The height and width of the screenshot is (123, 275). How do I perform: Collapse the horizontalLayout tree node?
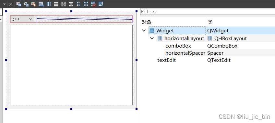tap(152, 38)
